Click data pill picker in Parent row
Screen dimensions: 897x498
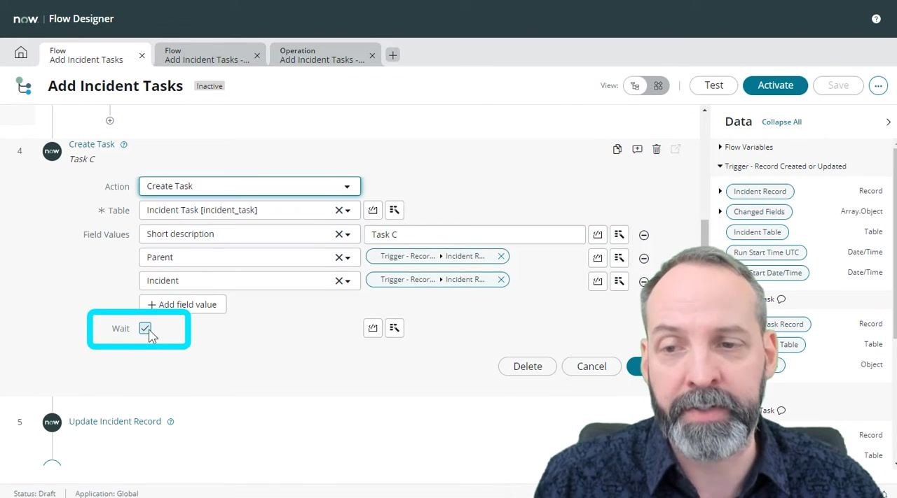(x=619, y=258)
